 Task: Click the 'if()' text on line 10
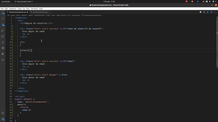tap(22, 42)
